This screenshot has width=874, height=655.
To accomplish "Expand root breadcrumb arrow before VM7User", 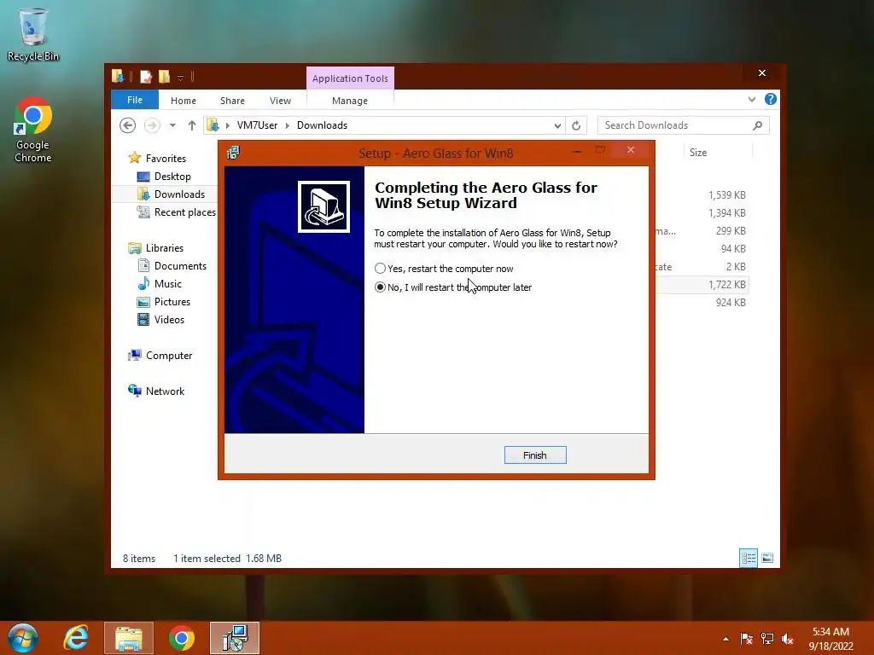I will coord(227,125).
